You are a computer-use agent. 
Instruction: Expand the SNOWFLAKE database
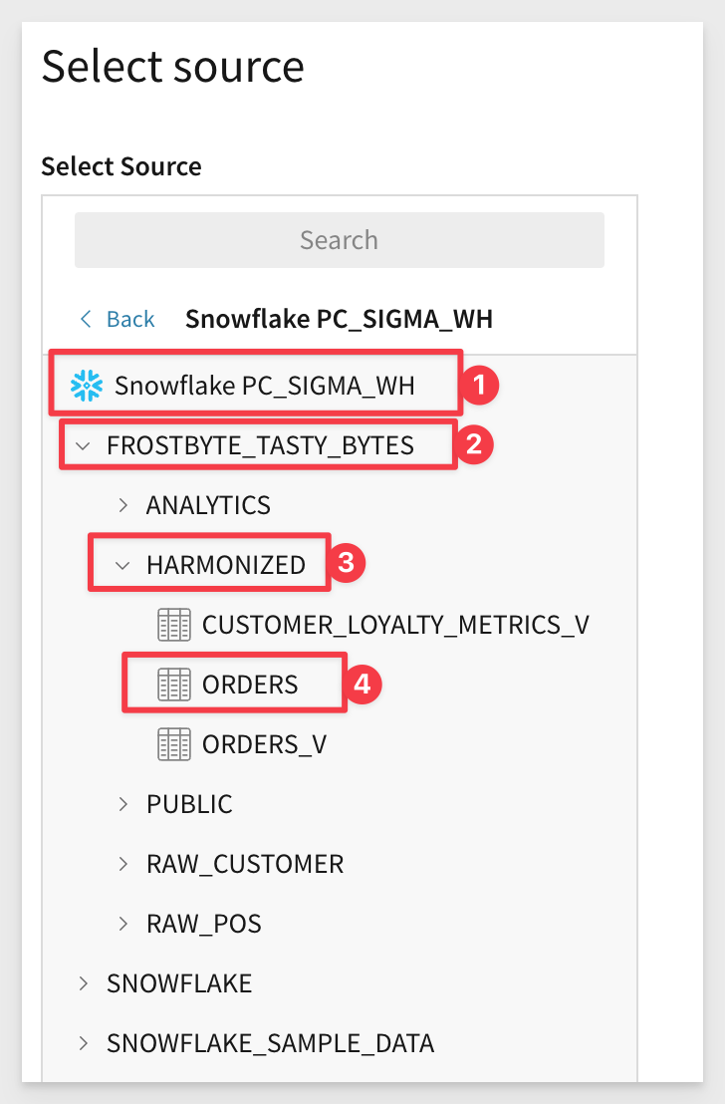coord(84,983)
